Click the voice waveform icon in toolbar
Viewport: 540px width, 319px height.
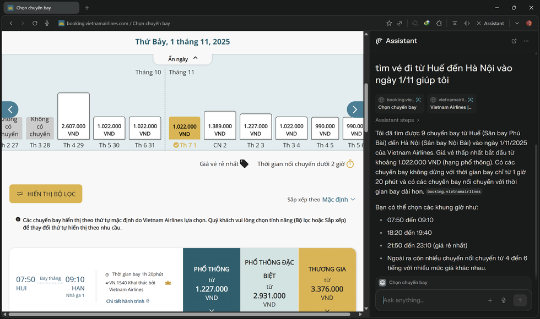coord(467,23)
